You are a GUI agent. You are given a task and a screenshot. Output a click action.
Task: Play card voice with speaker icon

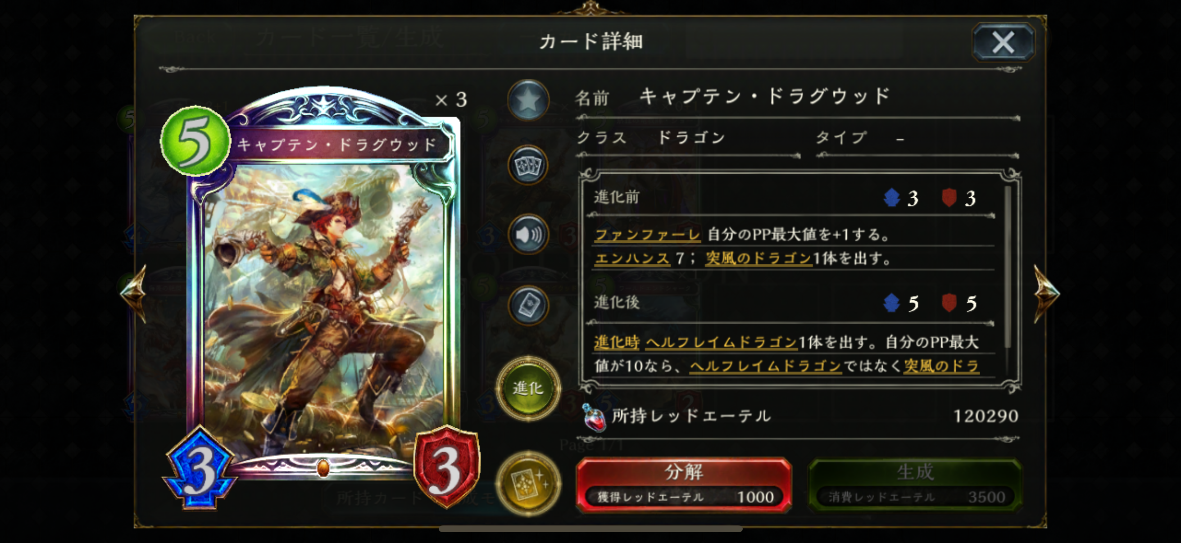click(528, 235)
